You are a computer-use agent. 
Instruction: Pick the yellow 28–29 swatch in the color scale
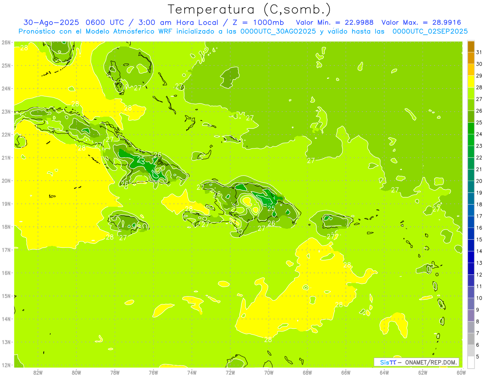(x=471, y=82)
